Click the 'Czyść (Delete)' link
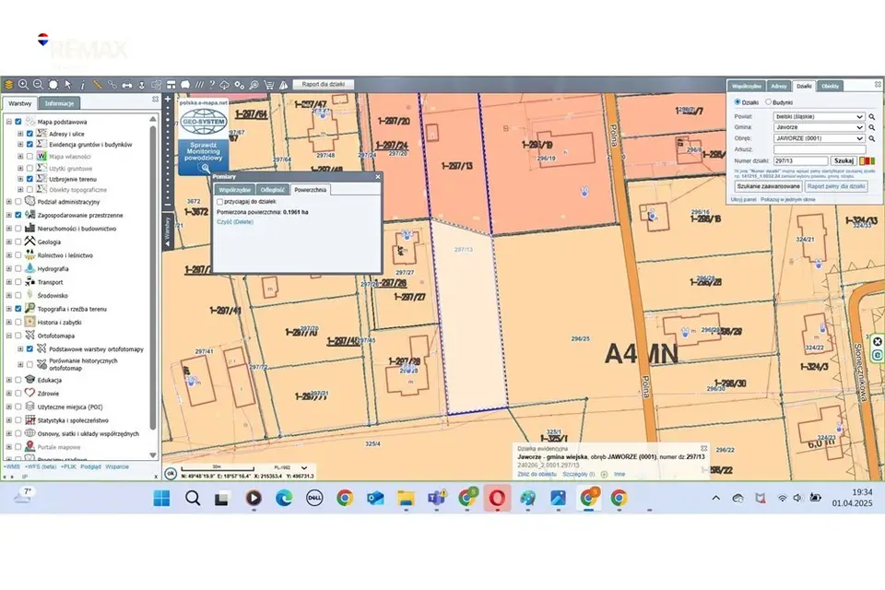The width and height of the screenshot is (885, 590). (x=235, y=222)
